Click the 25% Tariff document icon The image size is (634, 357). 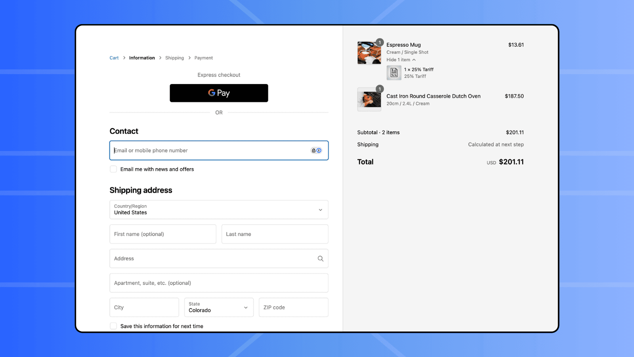pos(394,73)
